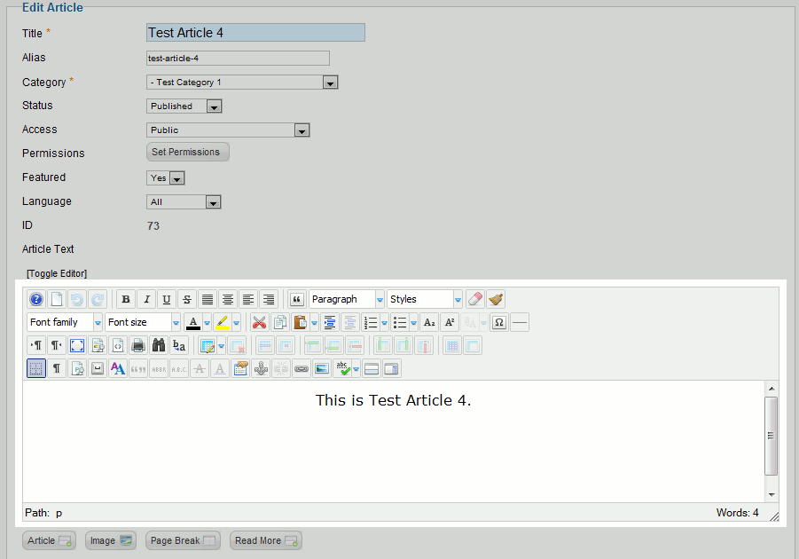Change the Featured dropdown
This screenshot has height=559, width=799.
(165, 178)
